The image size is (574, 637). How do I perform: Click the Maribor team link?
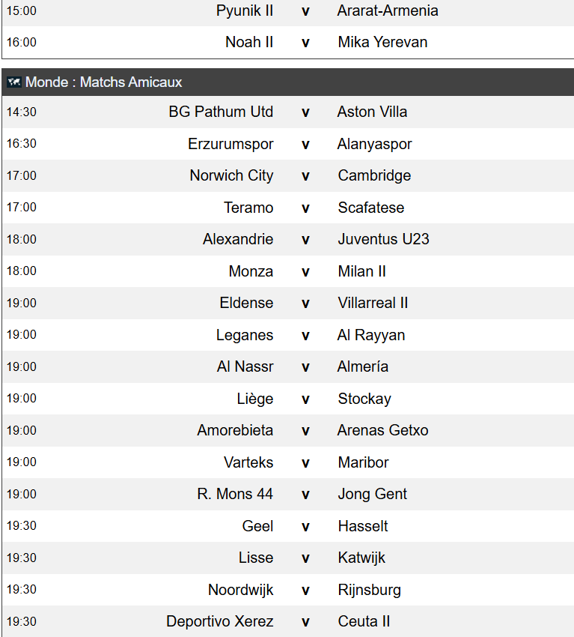click(363, 462)
